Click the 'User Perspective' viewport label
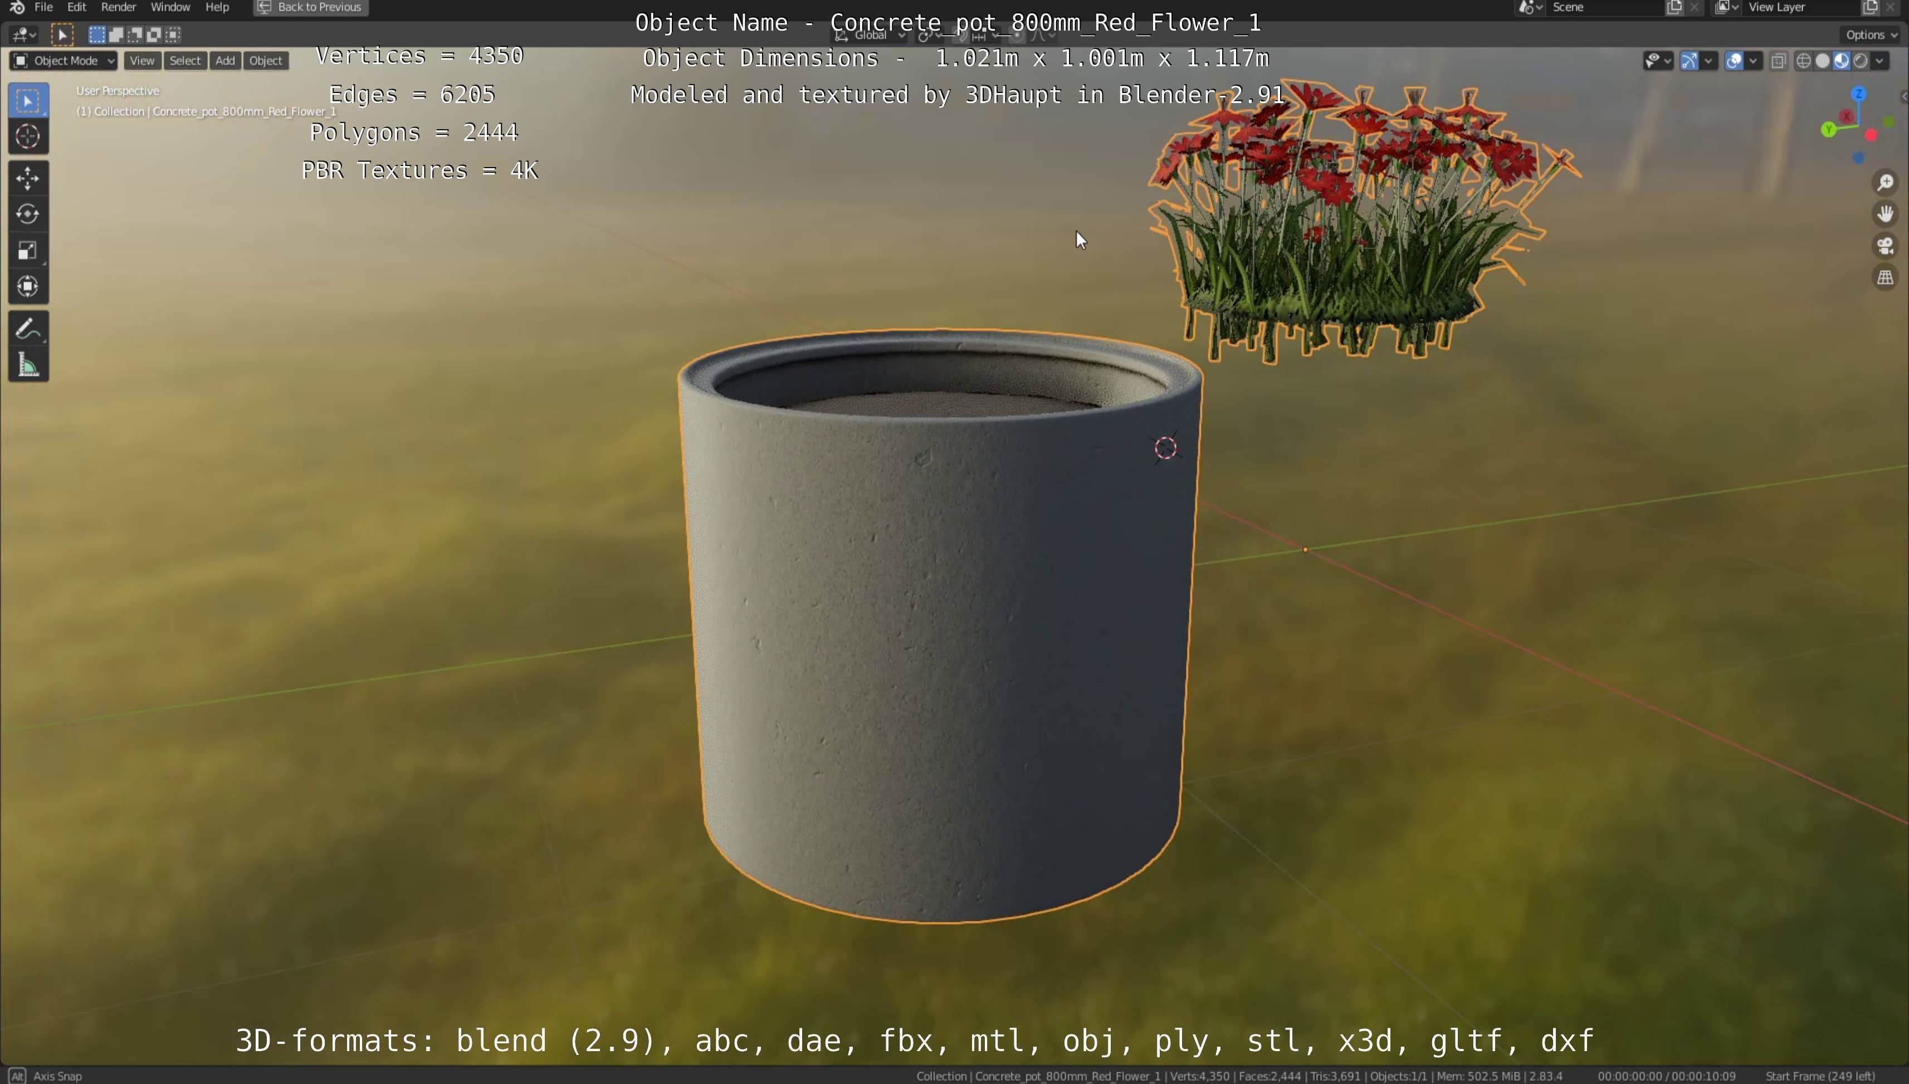The width and height of the screenshot is (1909, 1084). [118, 91]
